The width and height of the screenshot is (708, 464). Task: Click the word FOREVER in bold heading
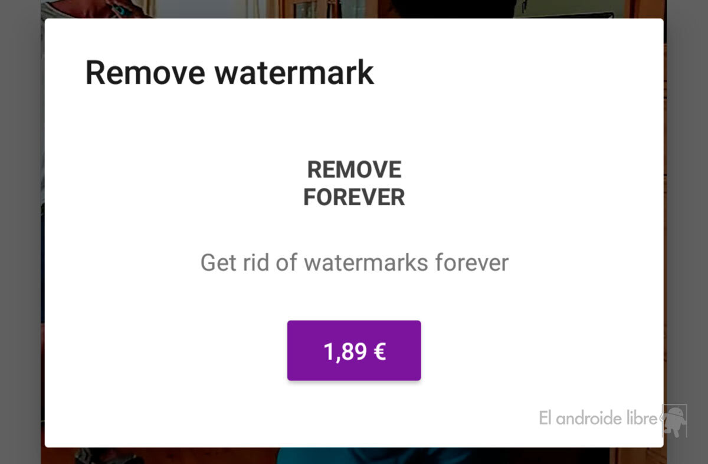tap(354, 198)
